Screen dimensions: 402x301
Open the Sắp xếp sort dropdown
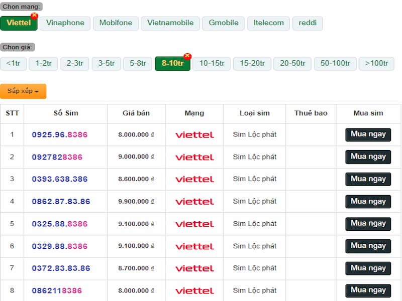click(x=23, y=91)
